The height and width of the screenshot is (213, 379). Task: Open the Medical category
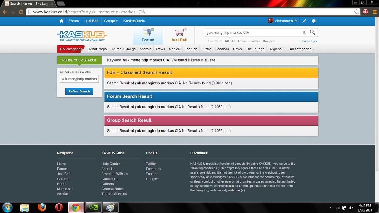[x=175, y=49]
